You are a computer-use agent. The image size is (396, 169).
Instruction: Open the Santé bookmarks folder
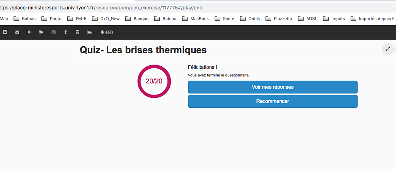[225, 19]
